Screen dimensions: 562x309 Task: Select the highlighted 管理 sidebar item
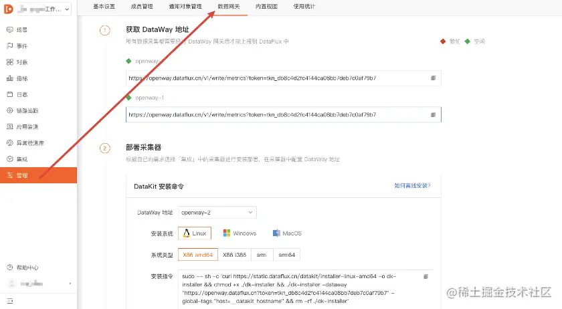coord(38,175)
